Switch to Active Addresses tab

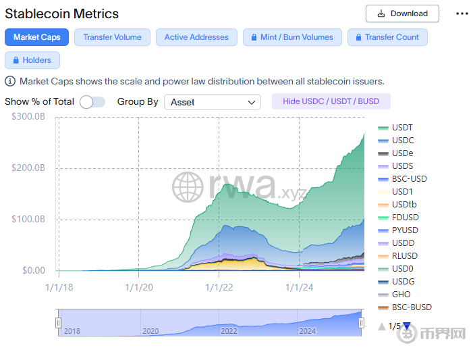pos(196,37)
